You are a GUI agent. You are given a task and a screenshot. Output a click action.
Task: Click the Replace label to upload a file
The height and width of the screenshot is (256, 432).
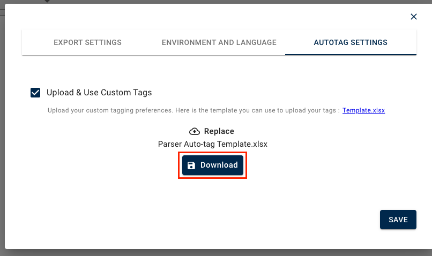click(x=219, y=131)
